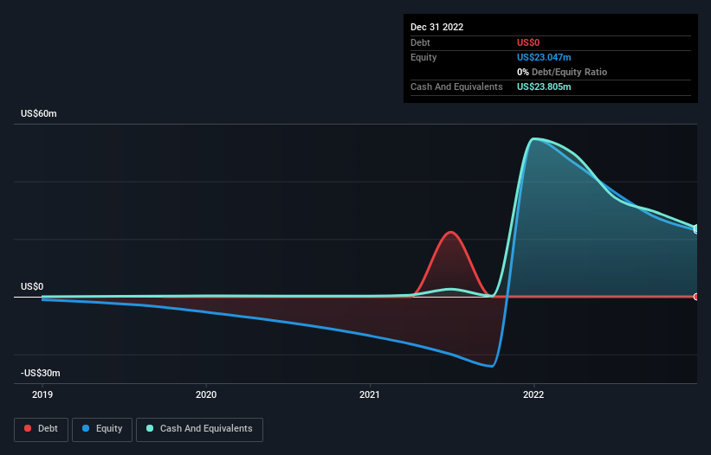
Task: Select the 2022 x-axis label
Action: [x=533, y=394]
